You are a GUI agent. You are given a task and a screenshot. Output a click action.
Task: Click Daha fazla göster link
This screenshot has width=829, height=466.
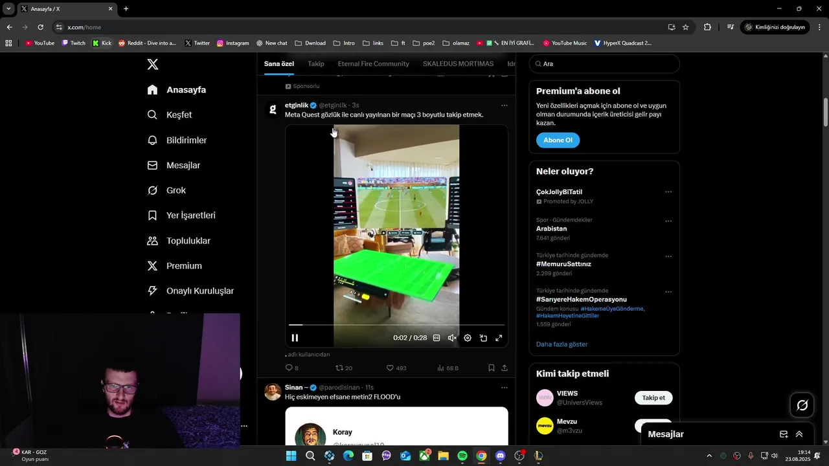[562, 344]
